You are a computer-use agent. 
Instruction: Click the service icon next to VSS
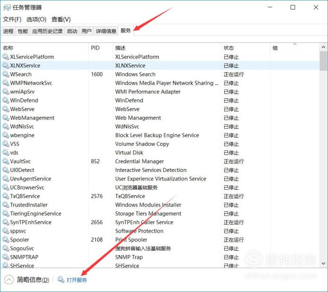(6, 144)
